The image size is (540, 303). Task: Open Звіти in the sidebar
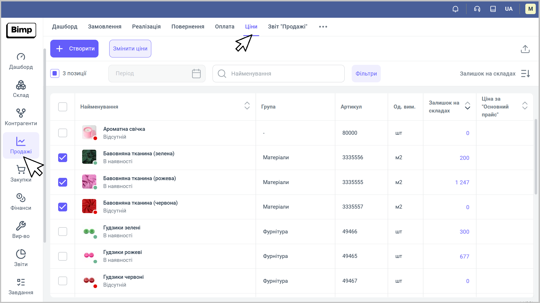[21, 258]
